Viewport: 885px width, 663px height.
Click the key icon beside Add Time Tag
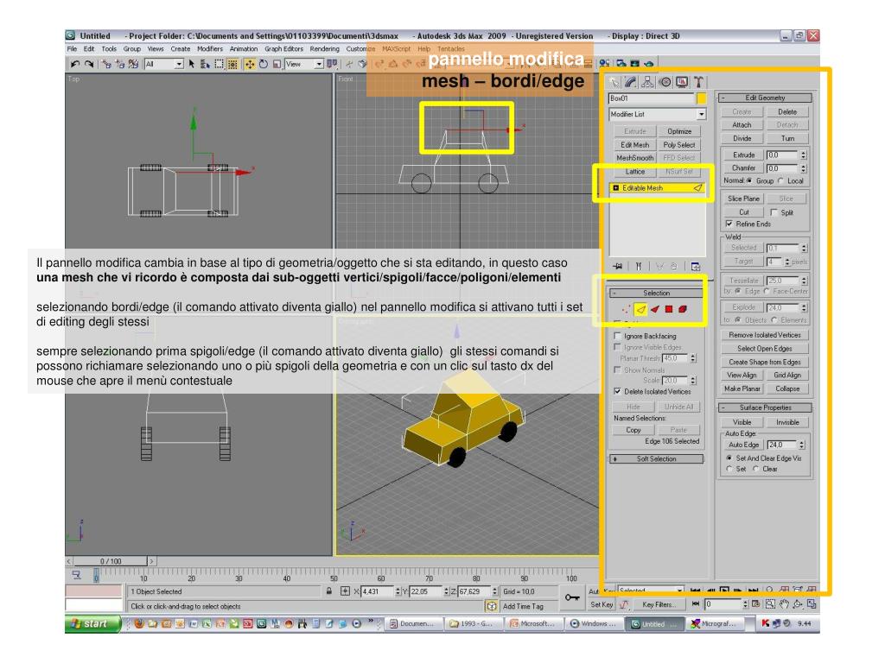[x=572, y=597]
